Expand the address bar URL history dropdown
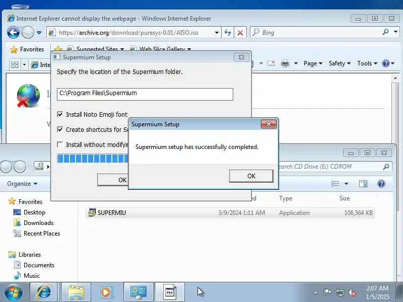The width and height of the screenshot is (403, 302). pyautogui.click(x=217, y=33)
